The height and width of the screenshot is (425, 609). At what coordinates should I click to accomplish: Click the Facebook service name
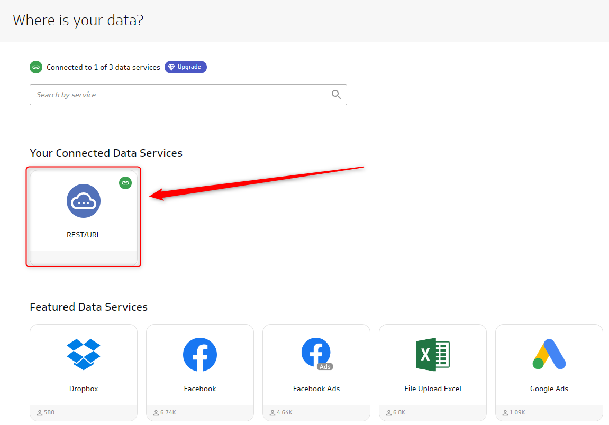pyautogui.click(x=200, y=389)
